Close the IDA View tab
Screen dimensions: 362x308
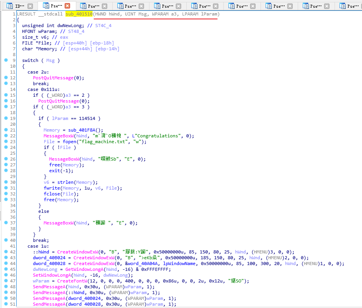point(30,6)
